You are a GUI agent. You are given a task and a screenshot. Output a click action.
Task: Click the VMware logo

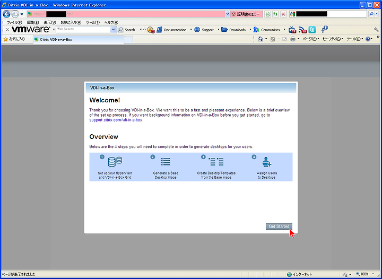(31, 30)
